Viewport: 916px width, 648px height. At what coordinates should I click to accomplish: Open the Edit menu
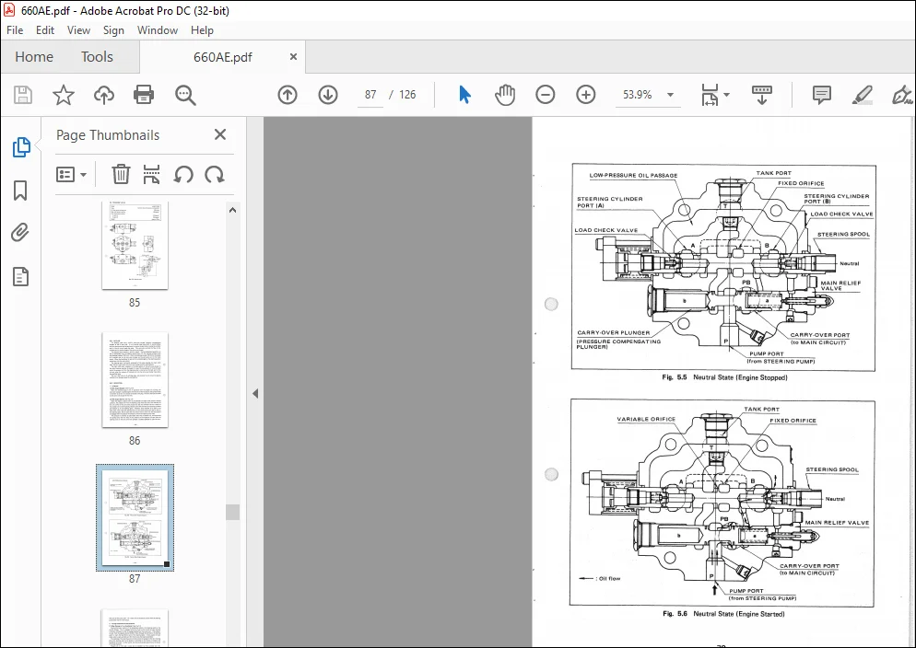[x=45, y=30]
